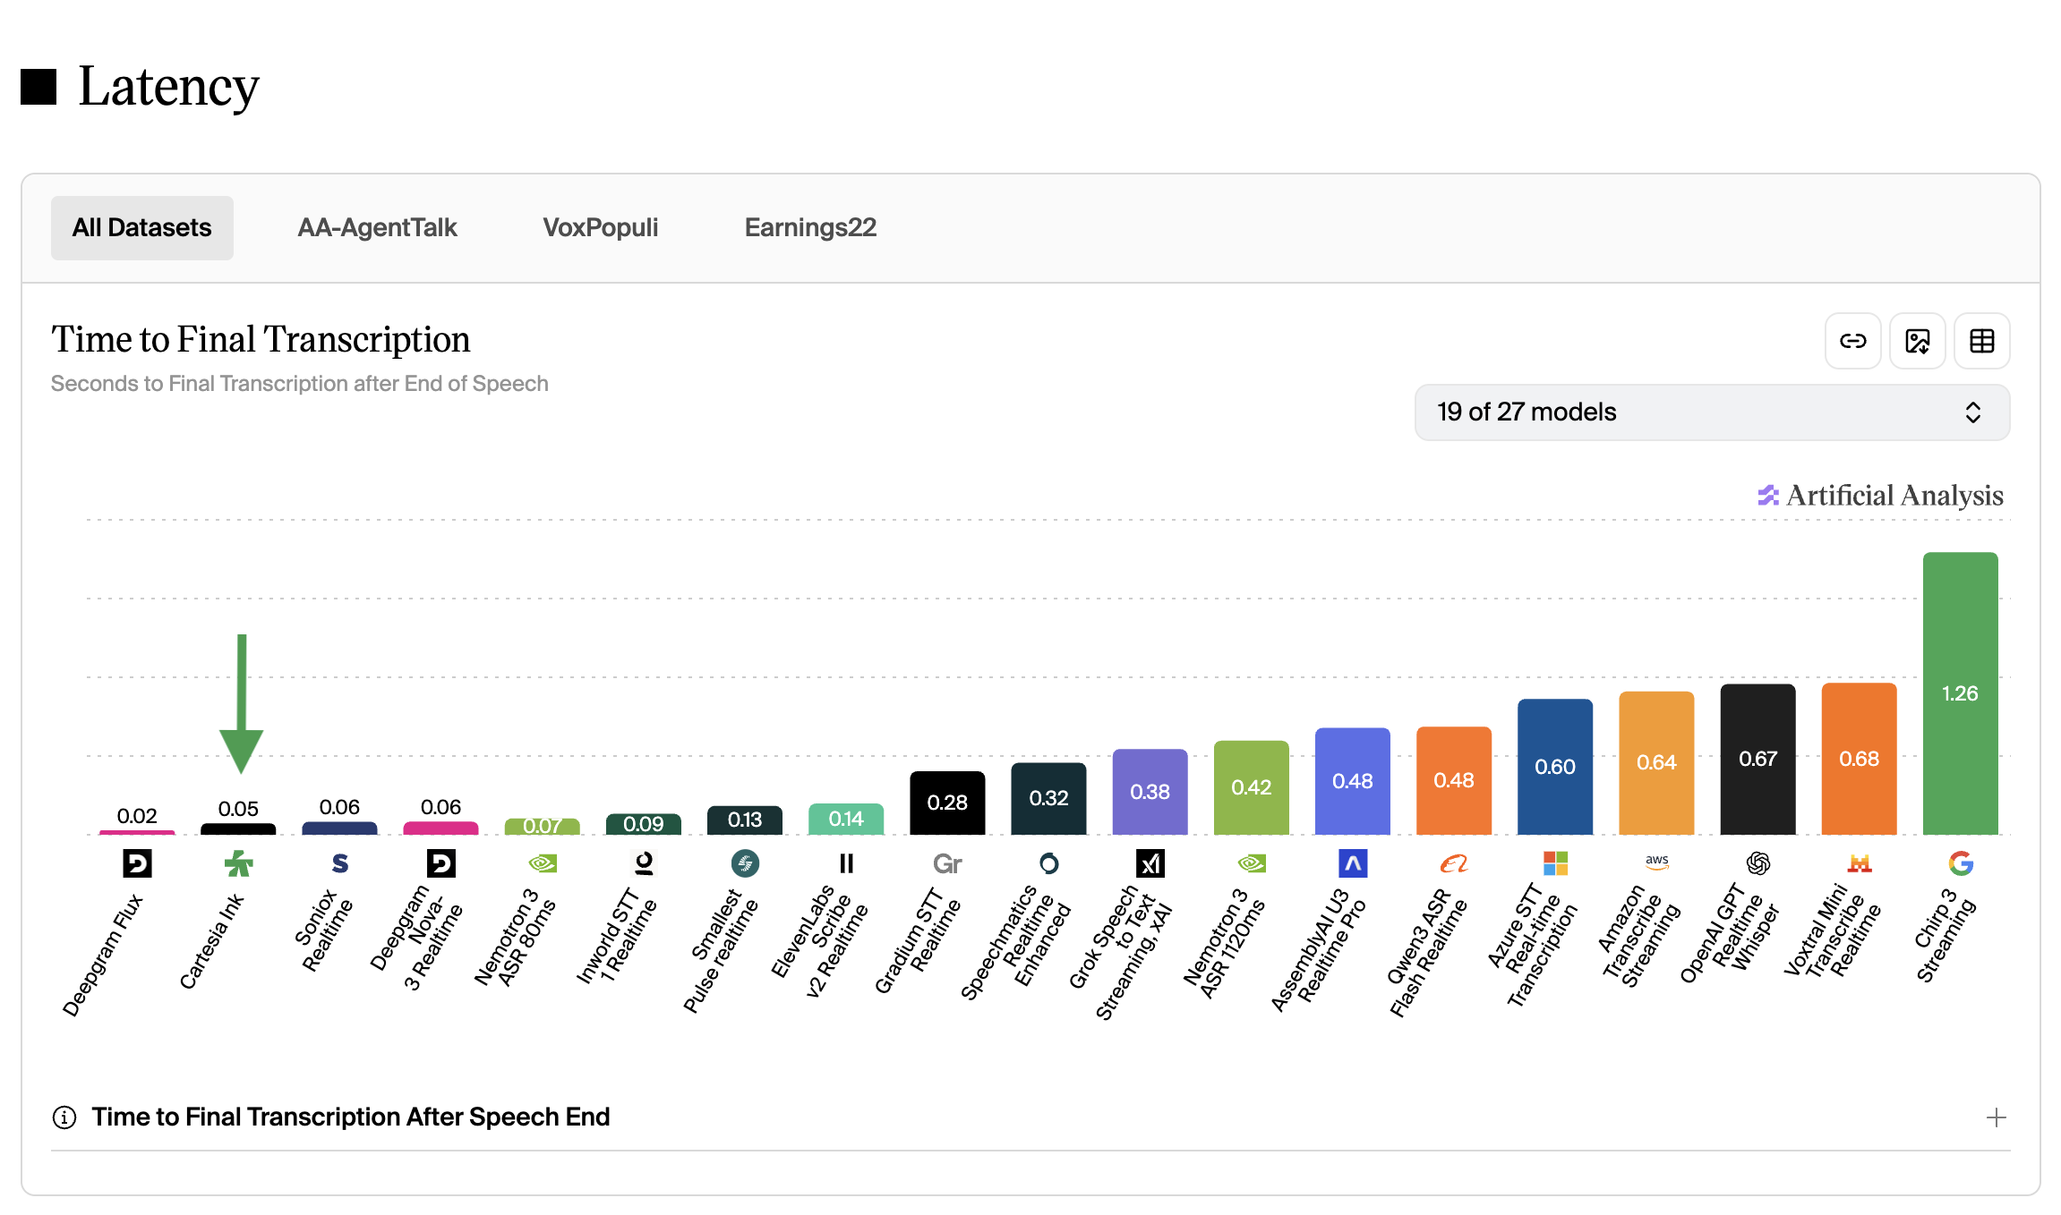Select the VoxPopuli tab
The width and height of the screenshot is (2061, 1215).
tap(600, 228)
